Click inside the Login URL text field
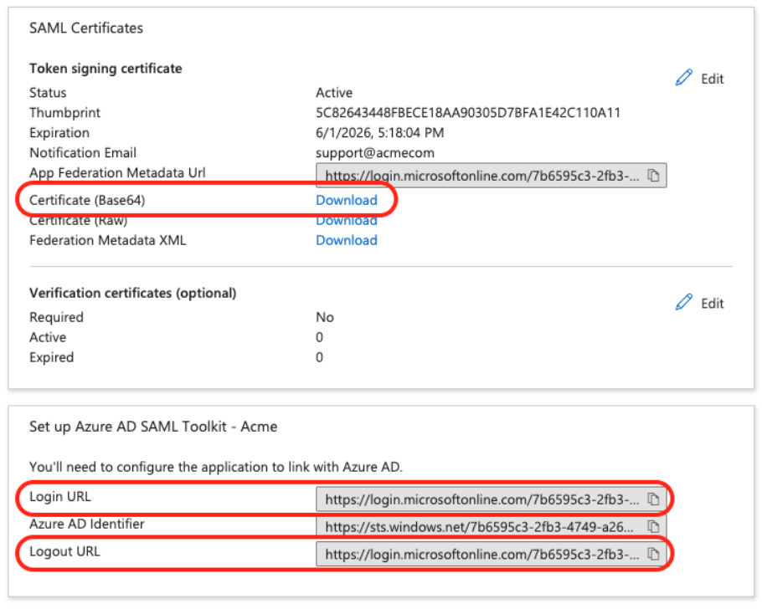The width and height of the screenshot is (762, 609). click(x=481, y=499)
